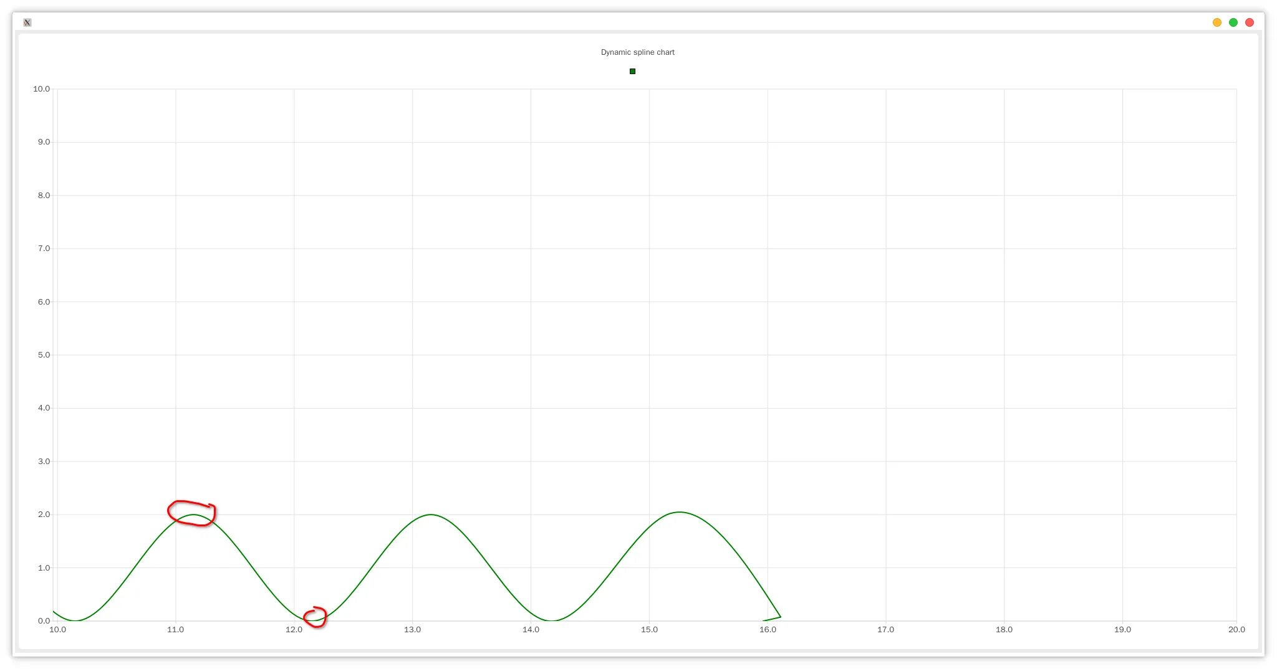Click the X11 window icon in title bar

point(27,22)
